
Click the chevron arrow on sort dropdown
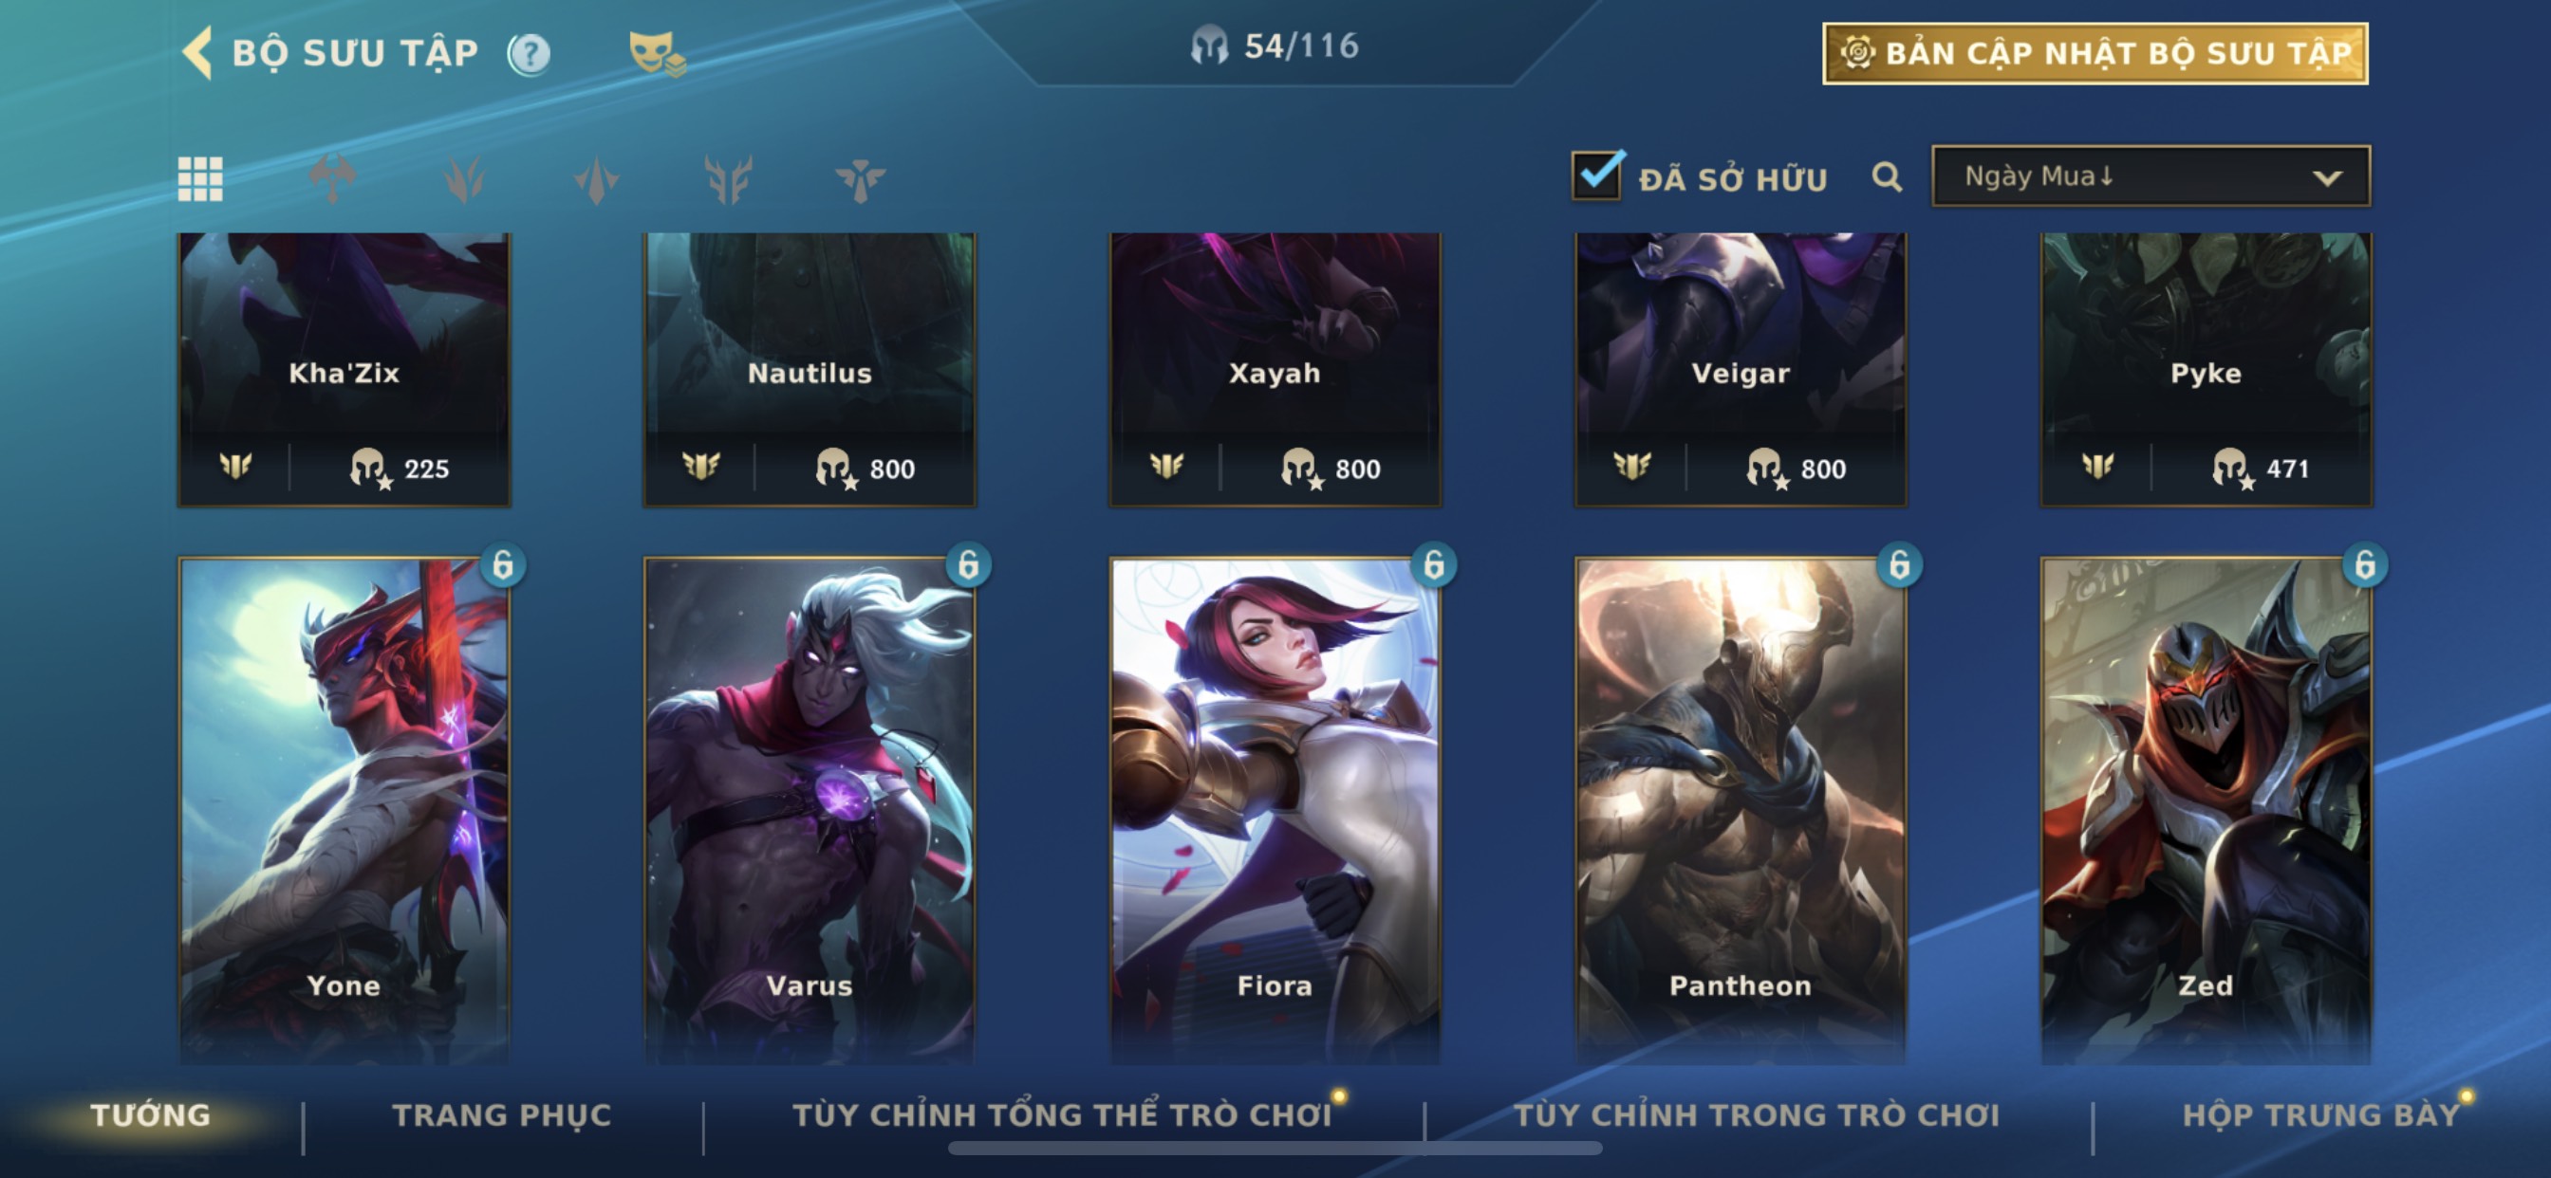click(2327, 178)
